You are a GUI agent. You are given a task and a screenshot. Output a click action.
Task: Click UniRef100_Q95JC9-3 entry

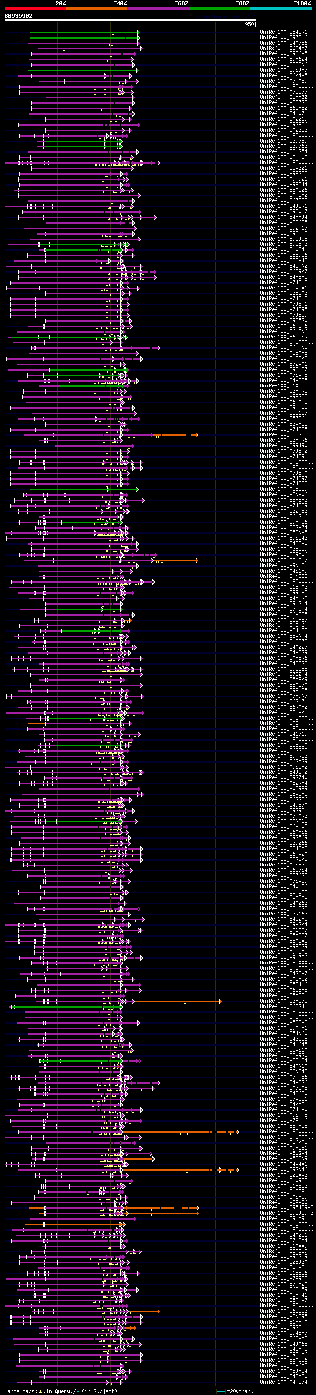[x=286, y=1213]
